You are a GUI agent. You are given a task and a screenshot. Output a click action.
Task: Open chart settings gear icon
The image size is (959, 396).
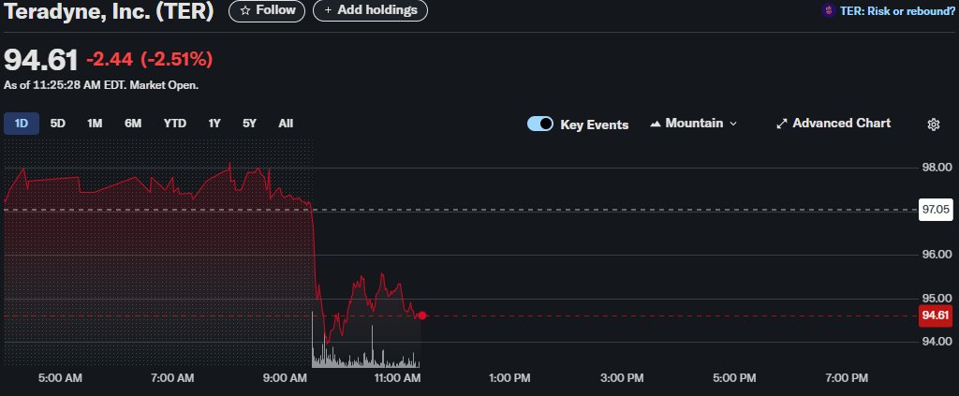coord(934,125)
